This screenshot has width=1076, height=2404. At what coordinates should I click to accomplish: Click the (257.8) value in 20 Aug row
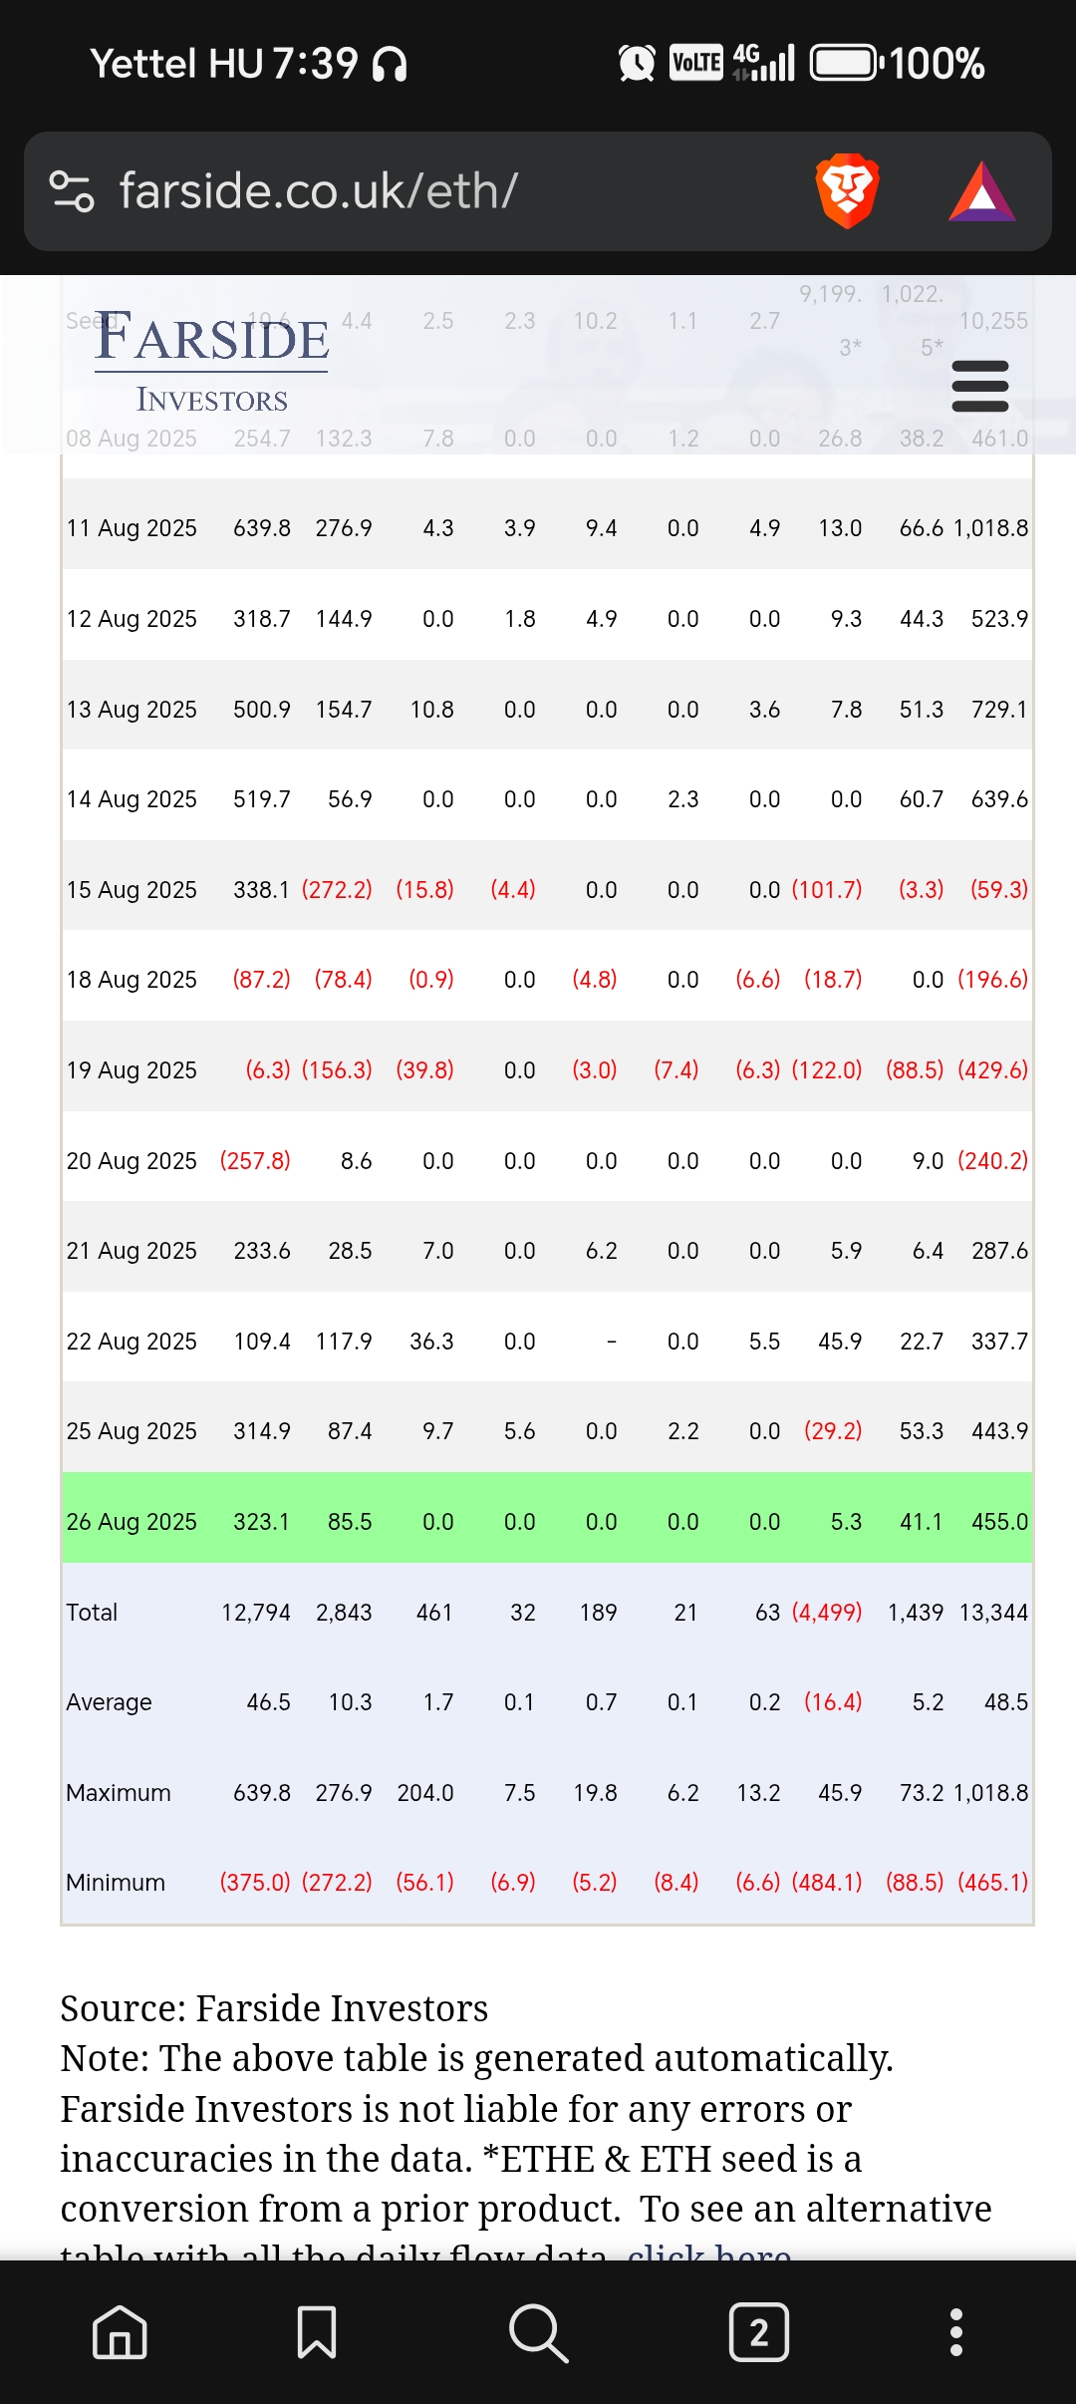255,1161
